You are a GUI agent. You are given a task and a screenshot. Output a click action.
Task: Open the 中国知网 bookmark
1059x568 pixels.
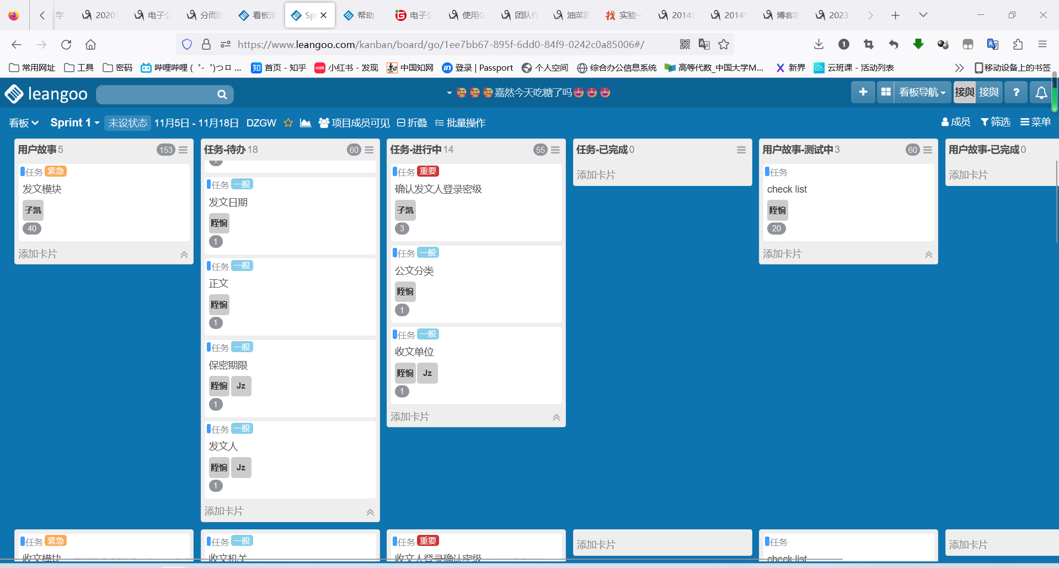[410, 68]
